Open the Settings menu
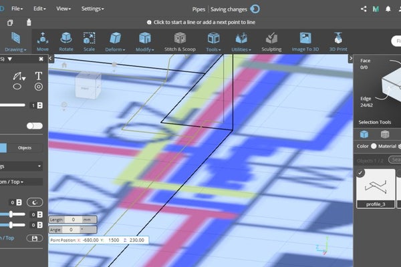 point(92,9)
